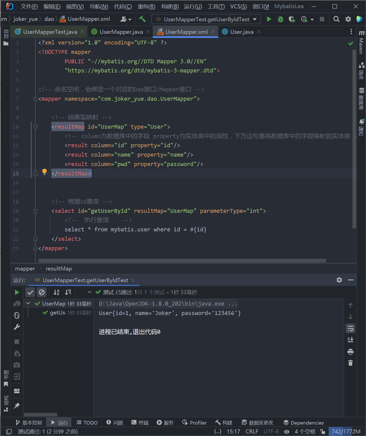
Task: Click the memory usage indicator
Action: pyautogui.click(x=346, y=431)
